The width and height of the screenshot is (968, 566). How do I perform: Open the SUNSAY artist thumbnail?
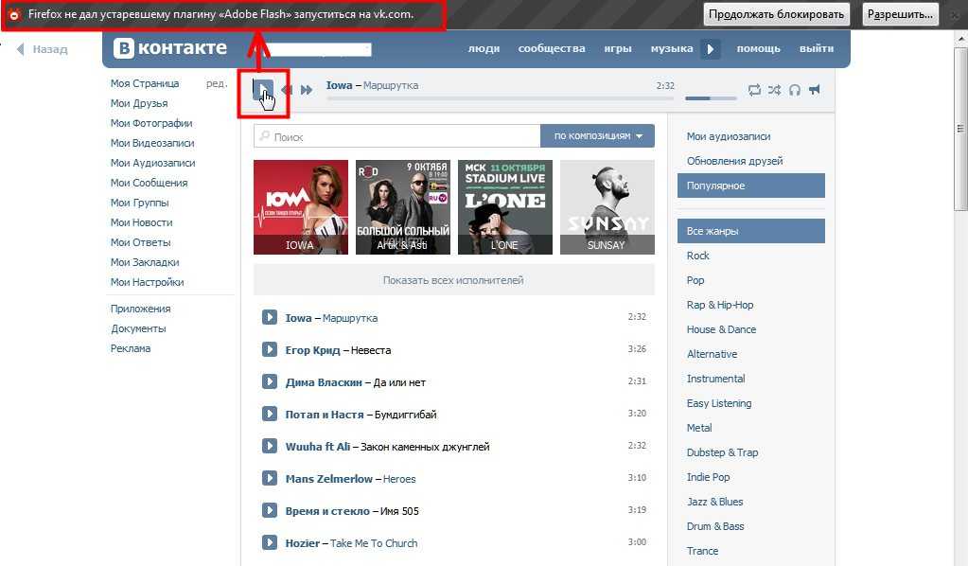[607, 206]
